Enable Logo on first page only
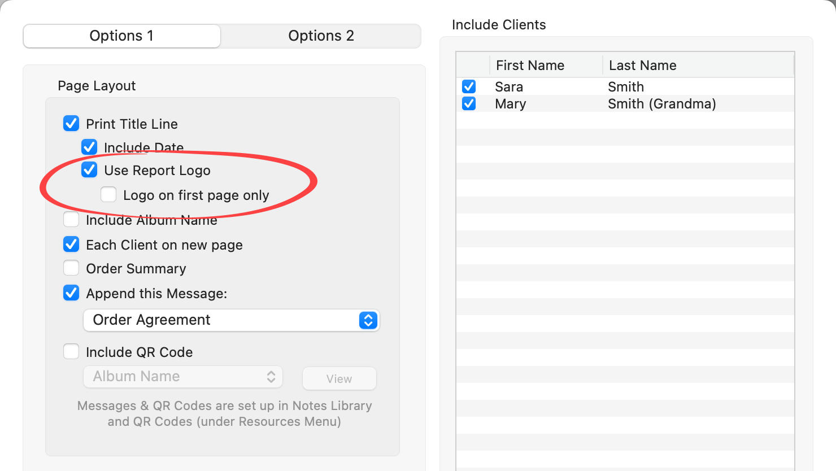Screen dimensions: 836x471 (108, 195)
